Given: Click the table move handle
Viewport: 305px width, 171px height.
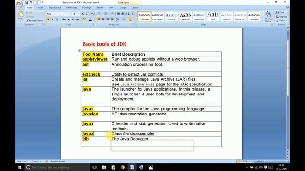Looking at the screenshot, I should point(79,50).
